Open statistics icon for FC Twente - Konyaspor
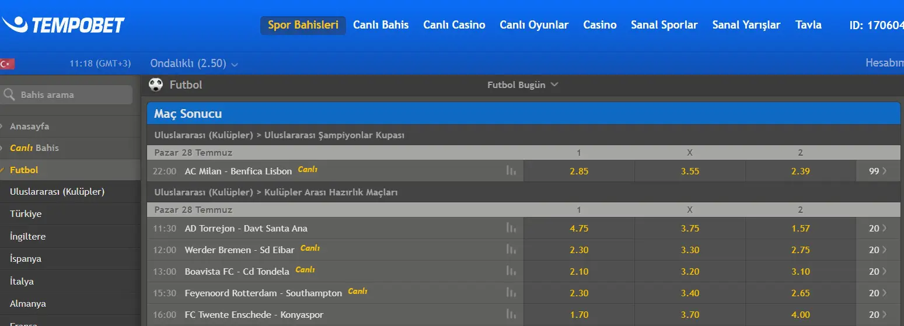 (511, 314)
